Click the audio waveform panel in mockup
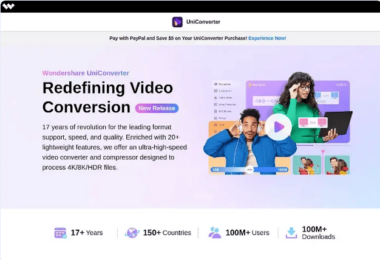This screenshot has height=260, width=380. pyautogui.click(x=266, y=100)
